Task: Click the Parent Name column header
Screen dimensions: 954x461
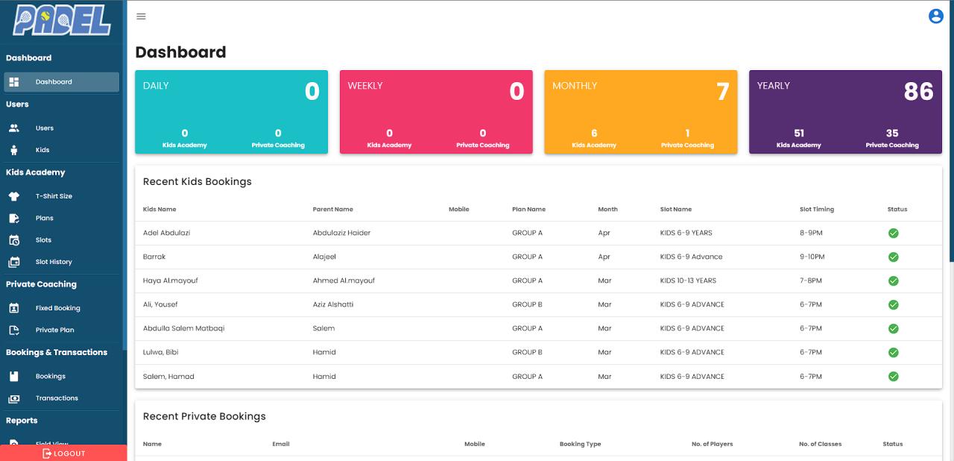Action: [333, 210]
